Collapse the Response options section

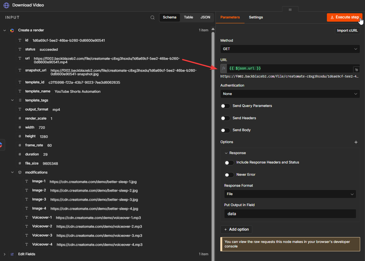click(x=226, y=153)
